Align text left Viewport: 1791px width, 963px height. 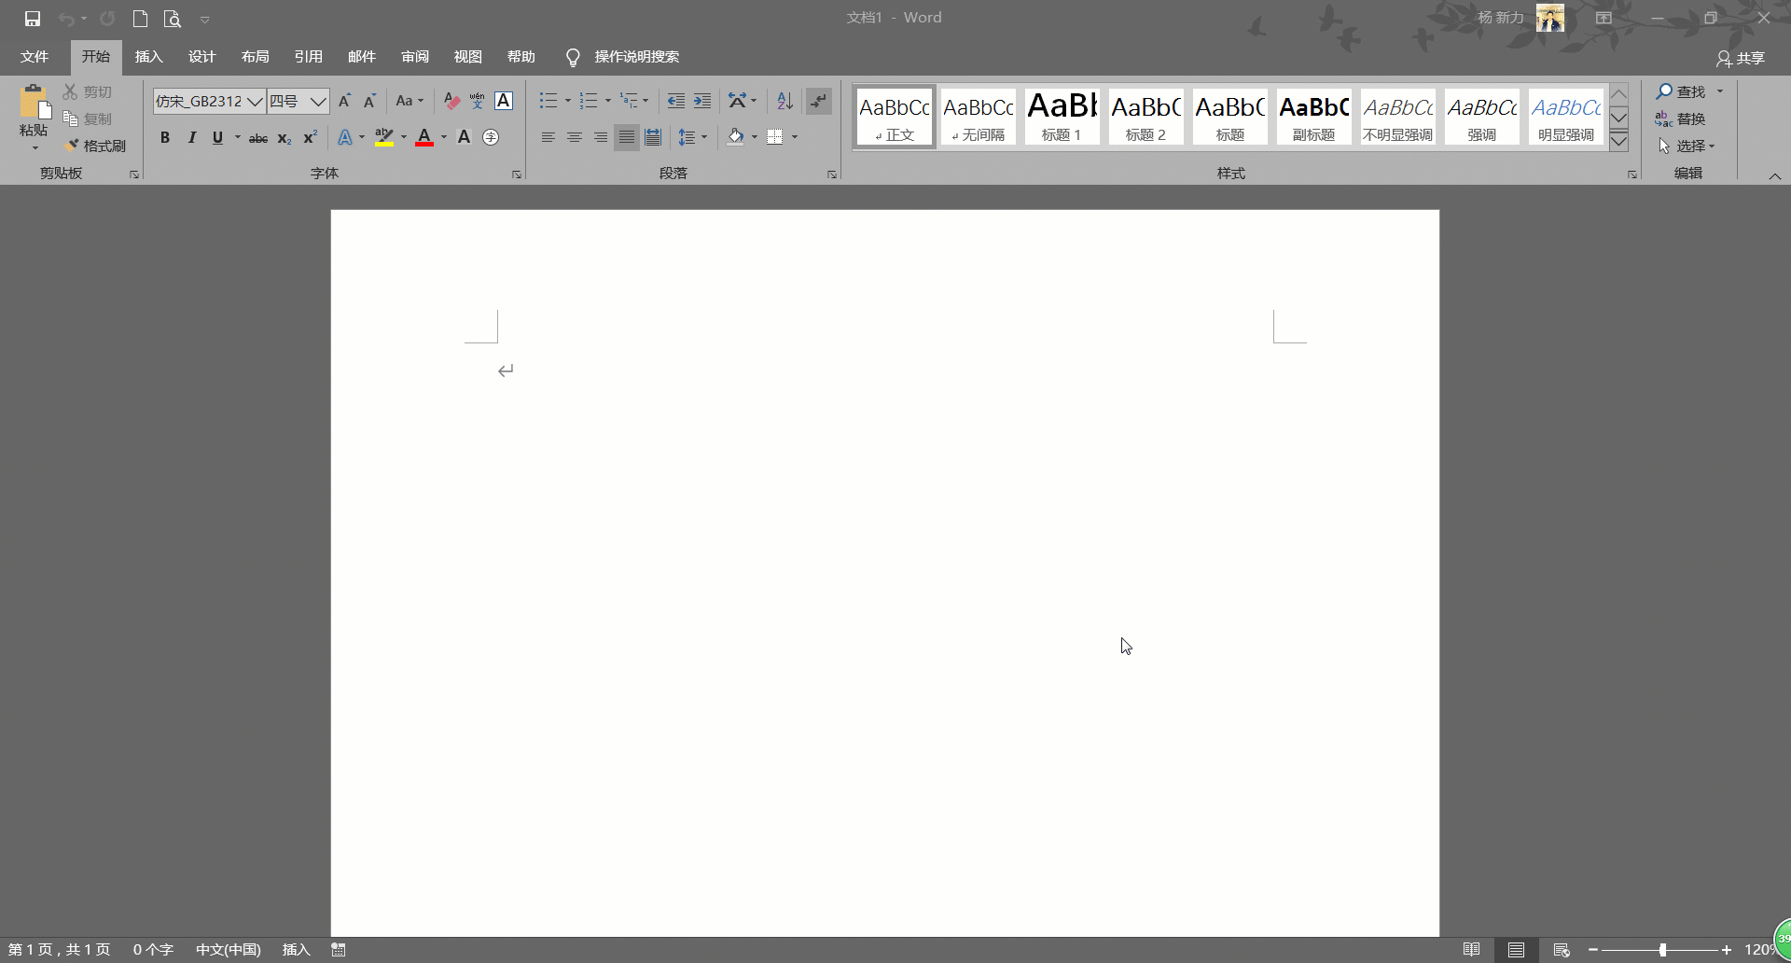pyautogui.click(x=548, y=137)
